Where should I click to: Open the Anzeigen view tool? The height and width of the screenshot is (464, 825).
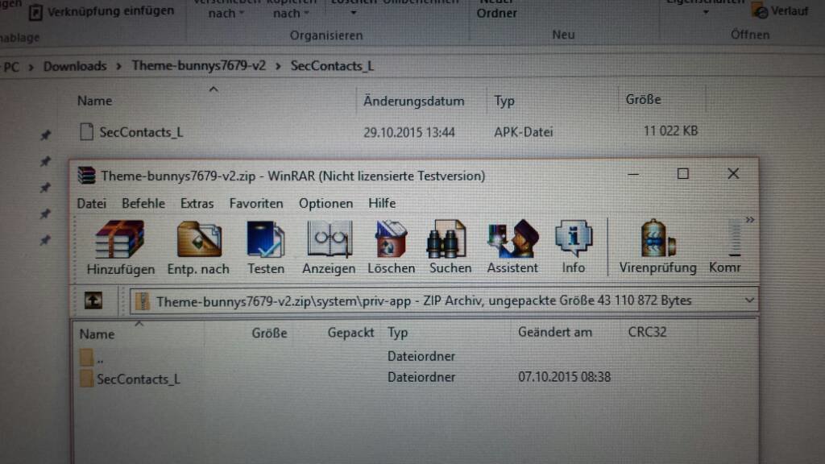click(x=329, y=247)
